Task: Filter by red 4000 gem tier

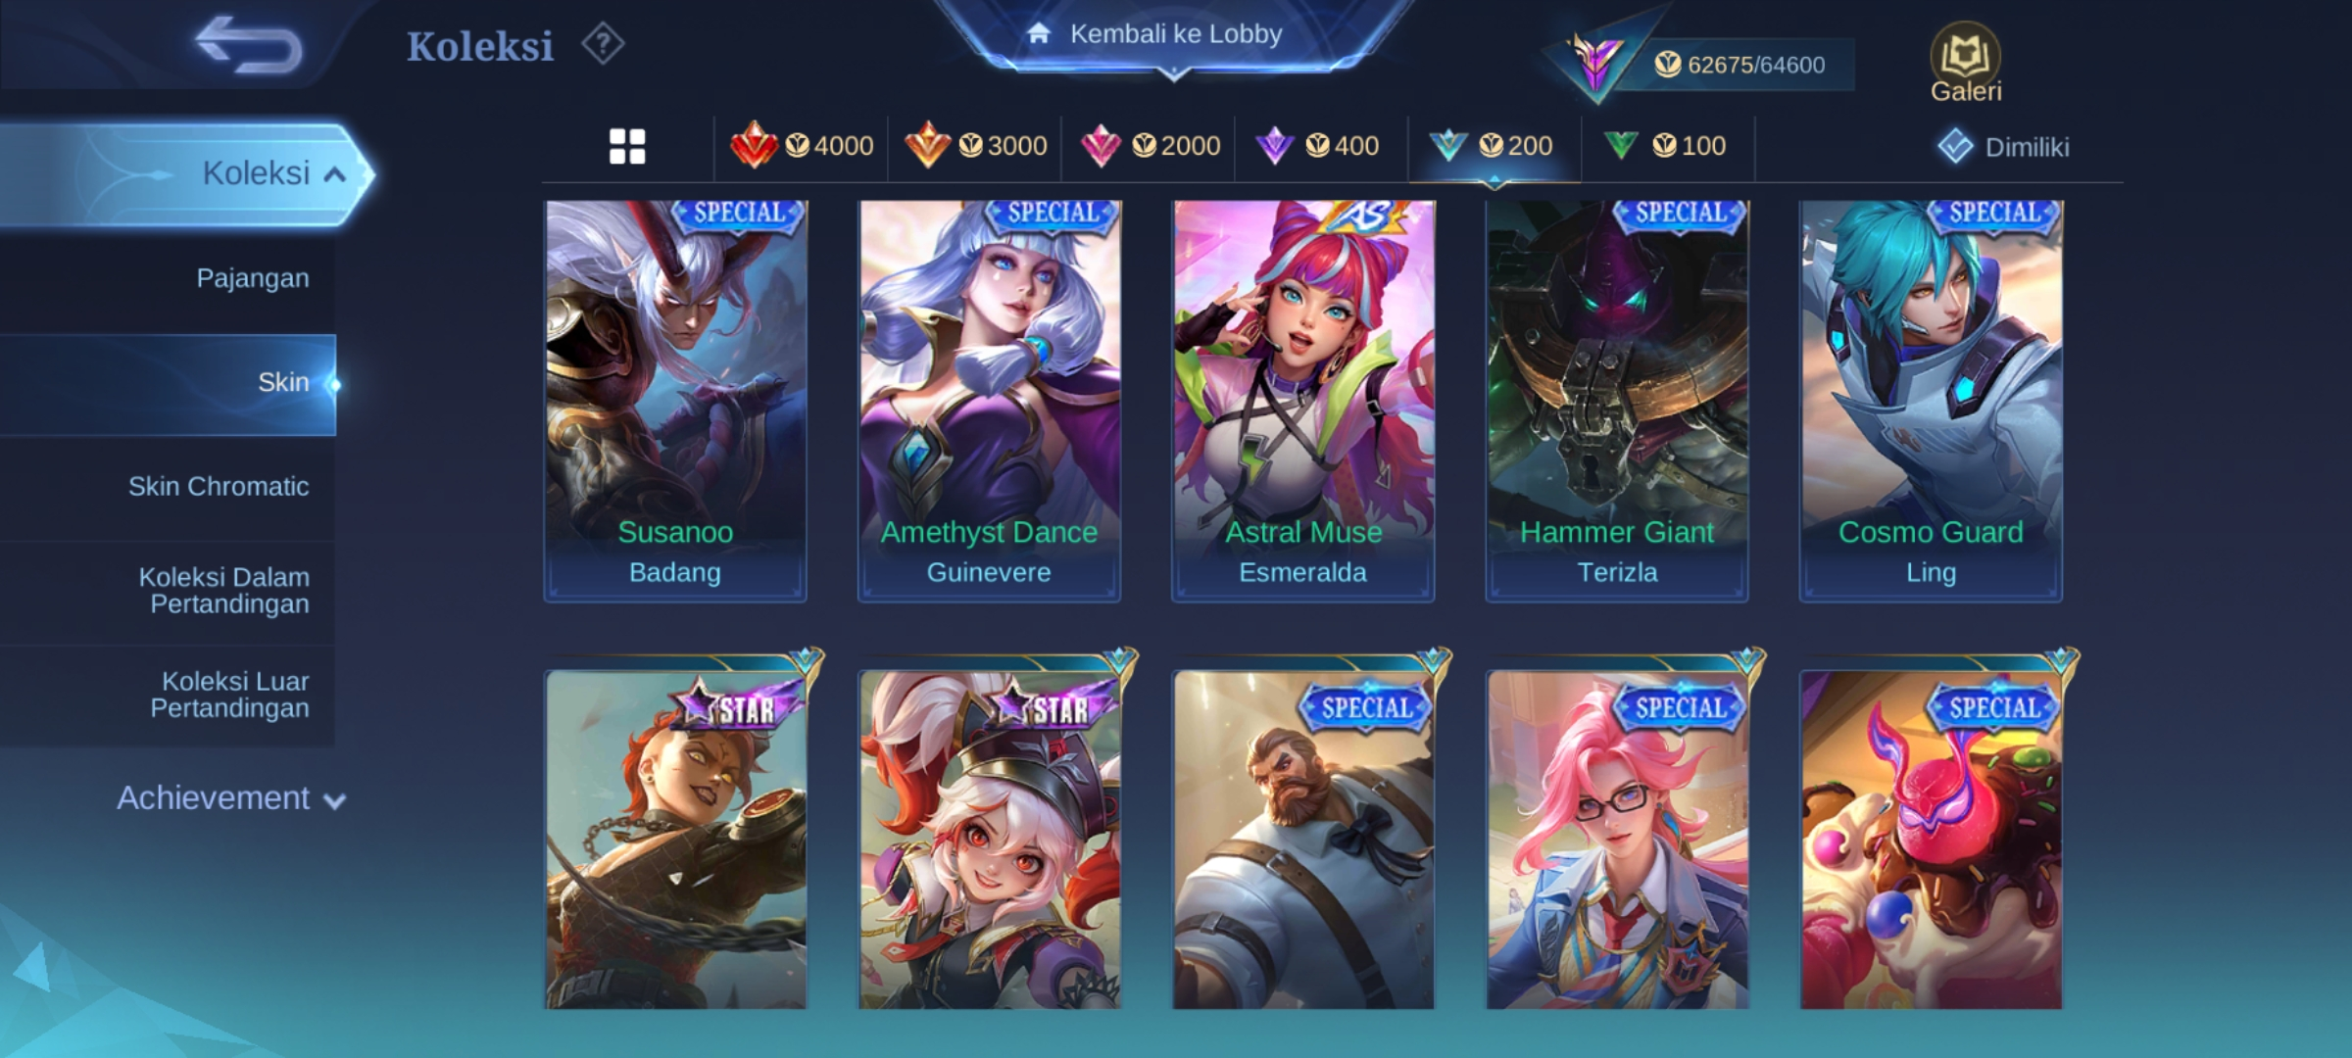Action: 802,146
